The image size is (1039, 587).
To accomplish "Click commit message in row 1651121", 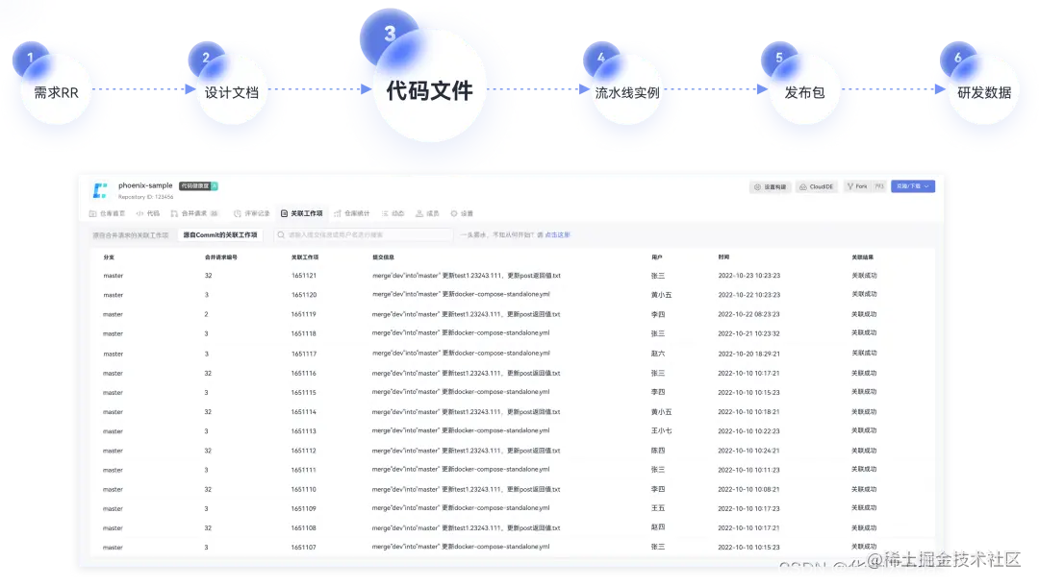I will (x=466, y=276).
